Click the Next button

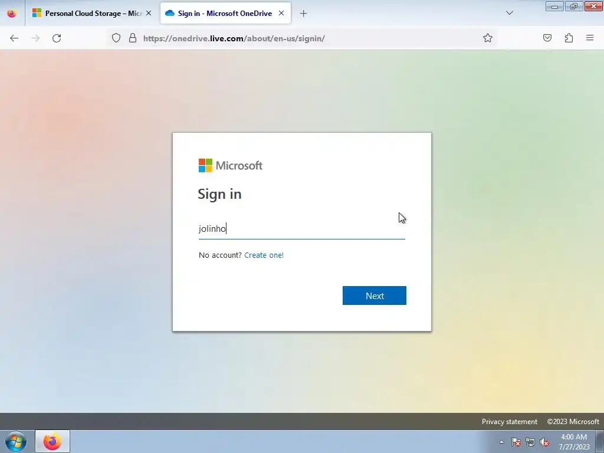click(375, 296)
